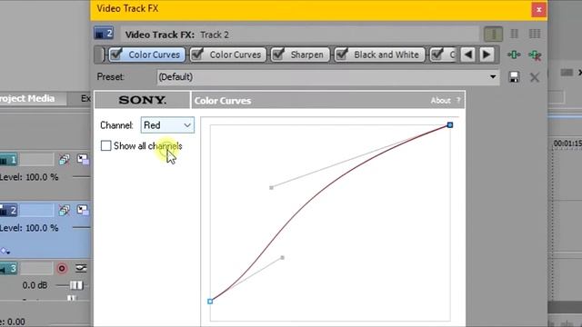Screen dimensions: 582x327
Task: Close the Video Track FX window
Action: pyautogui.click(x=538, y=10)
